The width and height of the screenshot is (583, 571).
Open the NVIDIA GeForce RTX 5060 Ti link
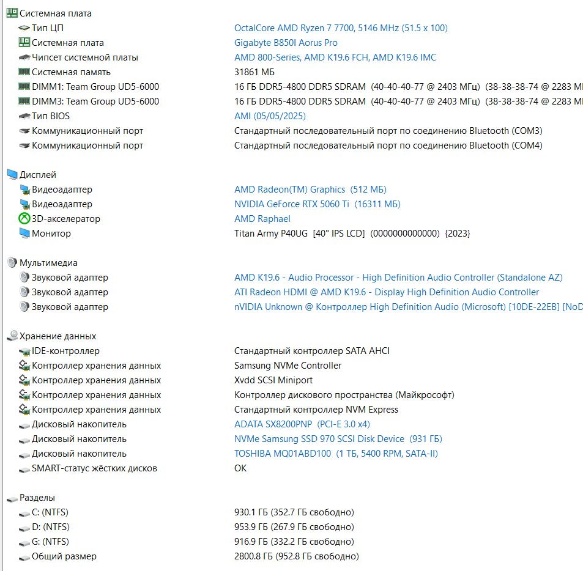[x=317, y=204]
